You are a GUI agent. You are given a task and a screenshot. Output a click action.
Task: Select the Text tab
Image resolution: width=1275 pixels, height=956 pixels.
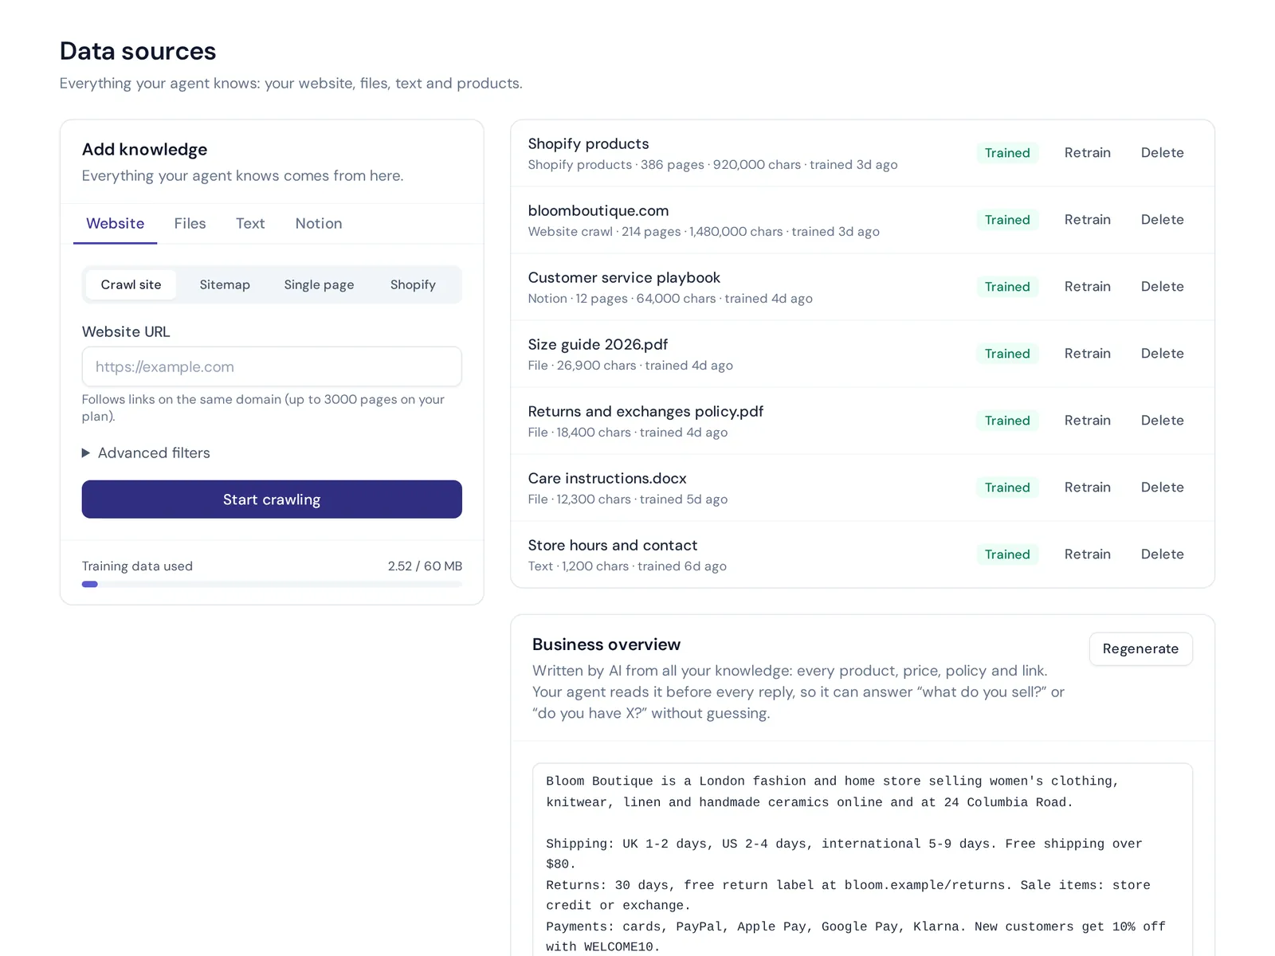pyautogui.click(x=250, y=224)
